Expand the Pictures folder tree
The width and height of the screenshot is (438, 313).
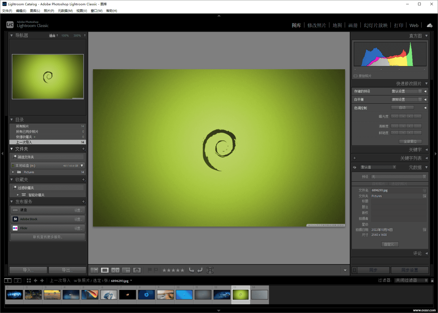point(13,172)
